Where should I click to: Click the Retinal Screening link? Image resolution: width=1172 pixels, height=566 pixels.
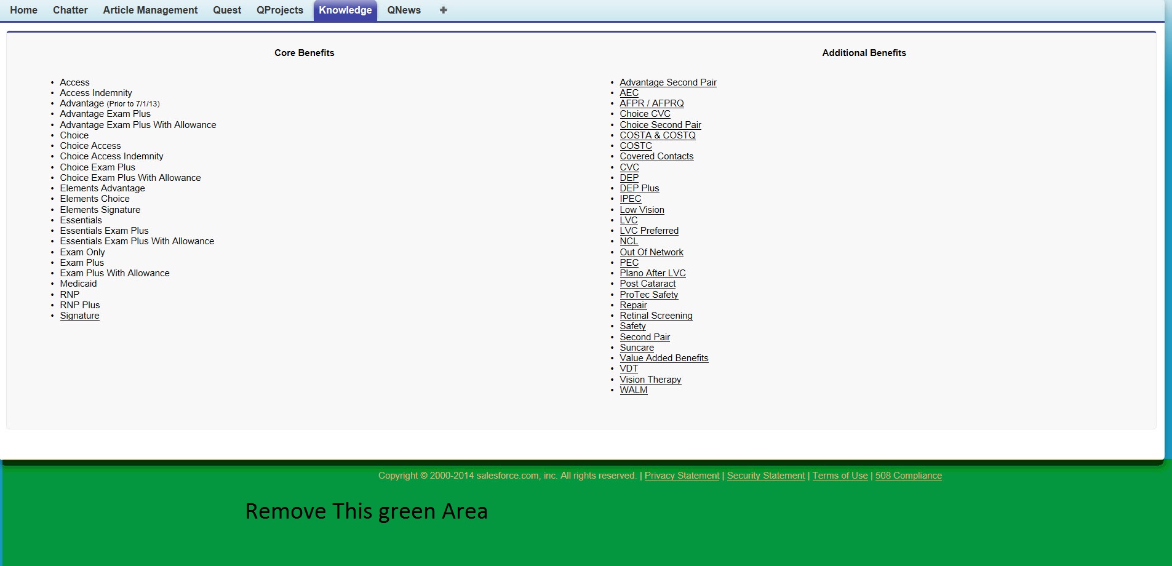(656, 315)
